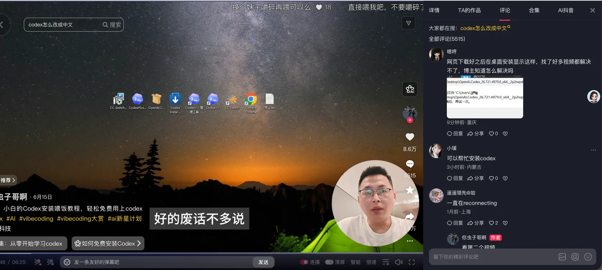Viewport: 602px width, 270px height.
Task: Open the AI抖音 tab
Action: point(566,10)
